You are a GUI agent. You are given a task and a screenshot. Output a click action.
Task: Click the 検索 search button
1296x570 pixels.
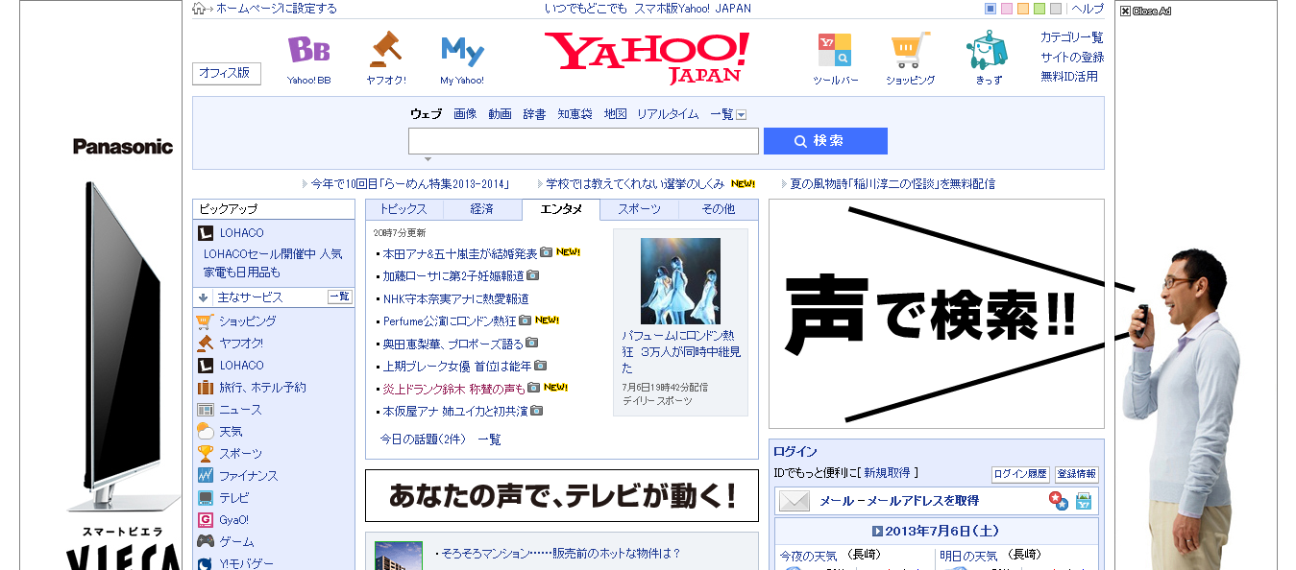pyautogui.click(x=825, y=141)
